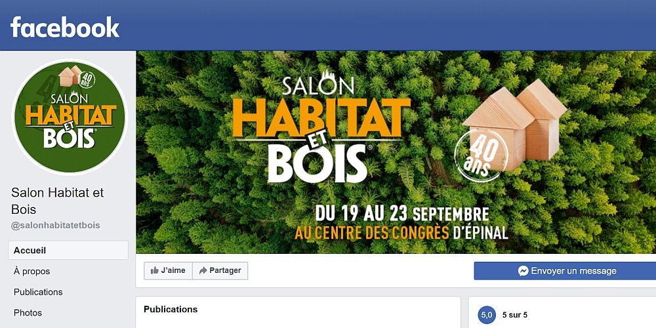Click the @salonhabitatetbois username

[56, 226]
